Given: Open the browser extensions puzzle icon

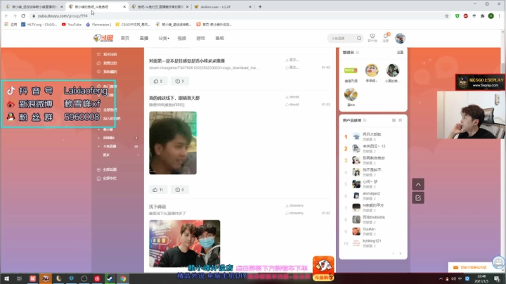Looking at the screenshot, I should 482,15.
